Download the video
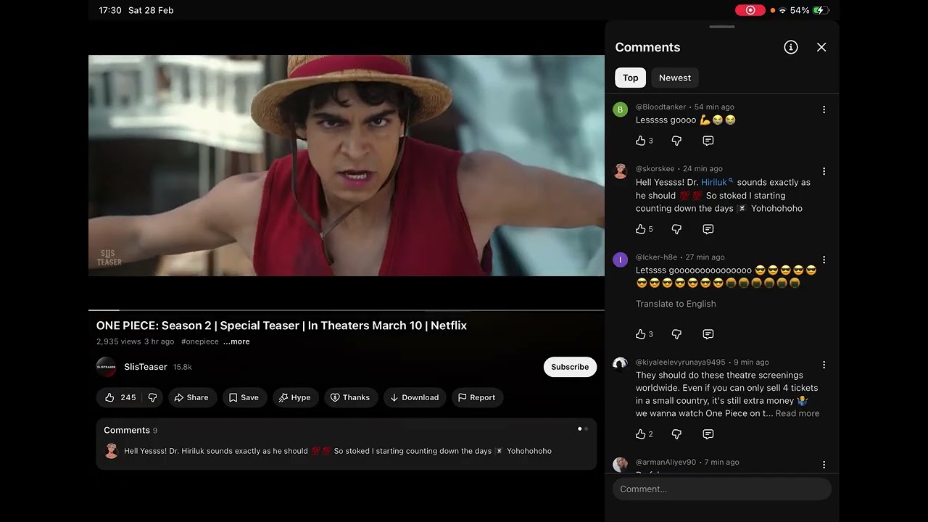Screen dimensions: 928x522 click(x=415, y=397)
